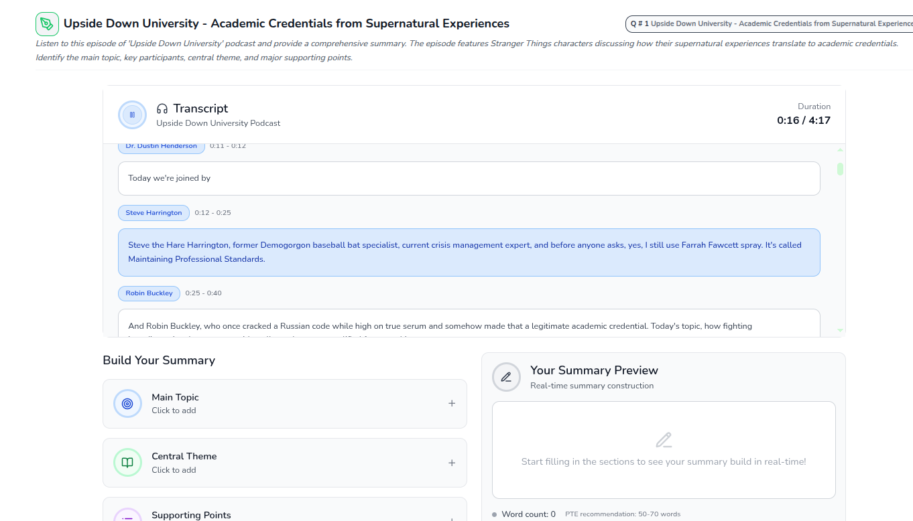Expand Central Theme with plus sign
913x521 pixels.
coord(452,463)
